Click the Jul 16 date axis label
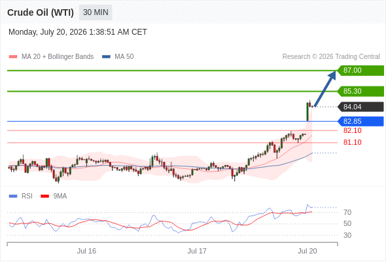This screenshot has height=262, width=386. (86, 251)
